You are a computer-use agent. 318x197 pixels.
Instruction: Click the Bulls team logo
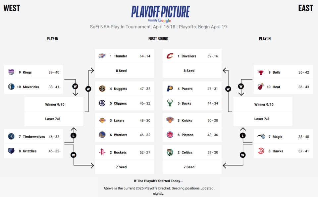click(261, 72)
